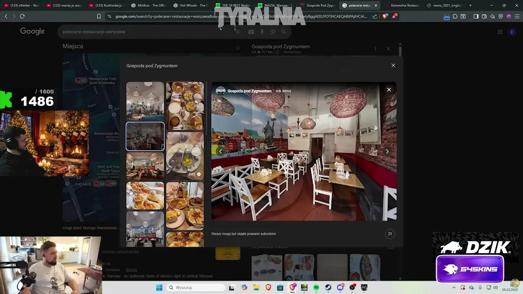Select the highlighted restaurant interior thumbnail
523x294 pixels.
click(145, 136)
